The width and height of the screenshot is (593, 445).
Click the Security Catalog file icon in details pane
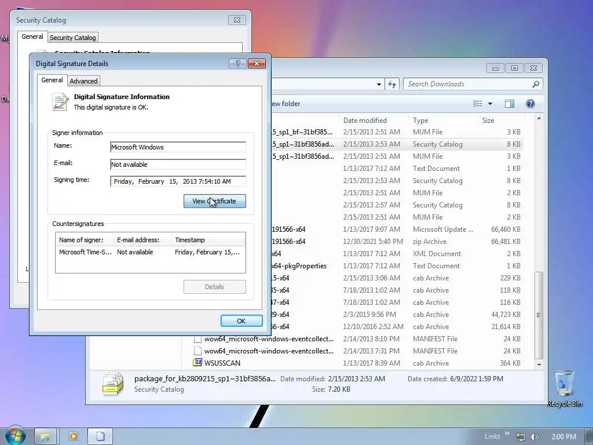tap(113, 384)
